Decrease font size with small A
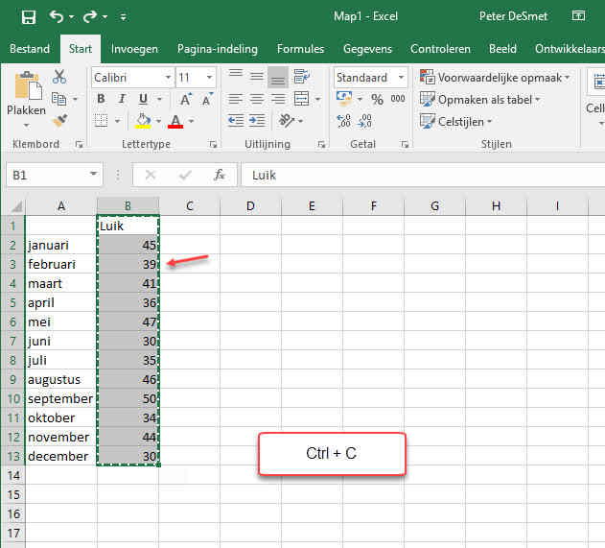 point(208,99)
